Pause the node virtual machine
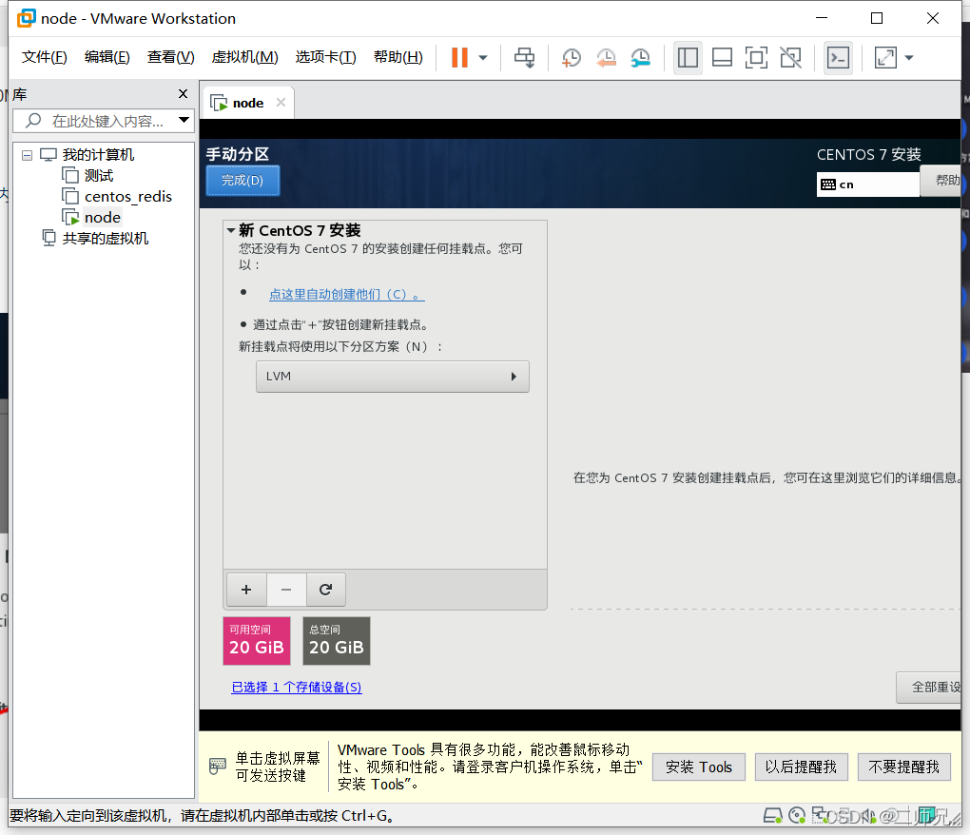970x835 pixels. pos(459,58)
